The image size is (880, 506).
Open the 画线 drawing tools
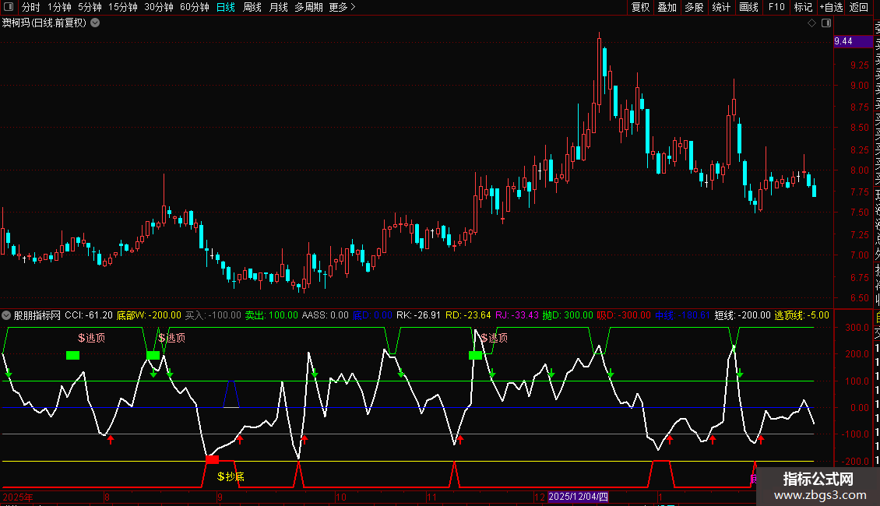[x=748, y=7]
